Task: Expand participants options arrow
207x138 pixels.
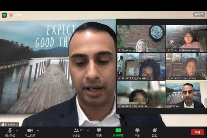Action: [88, 130]
